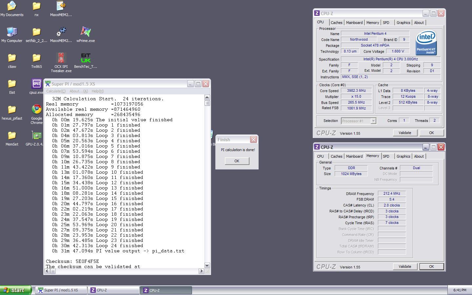472x295 pixels.
Task: Open About menu in Super PI
Action: coord(79,91)
